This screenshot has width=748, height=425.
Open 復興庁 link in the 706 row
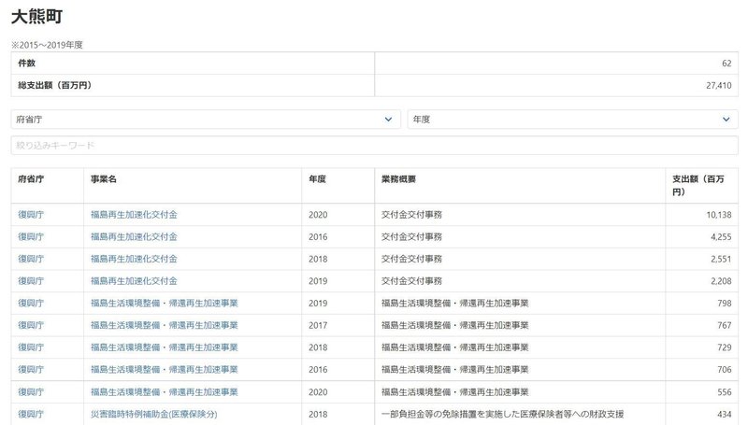pyautogui.click(x=31, y=369)
